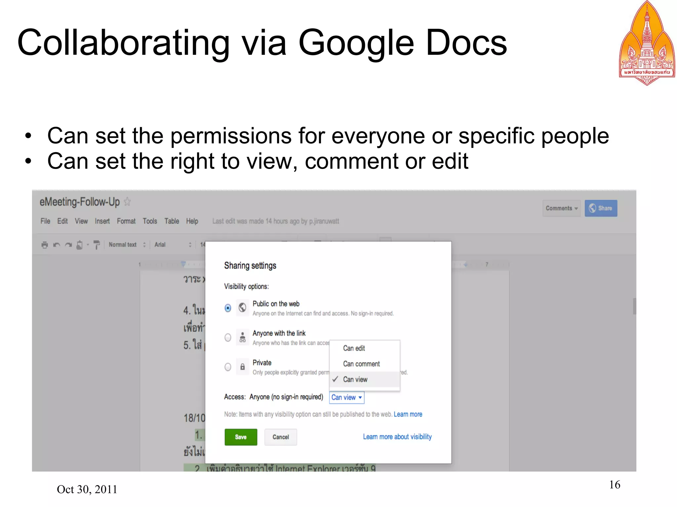Choose checked Can view in permission list

coord(365,379)
